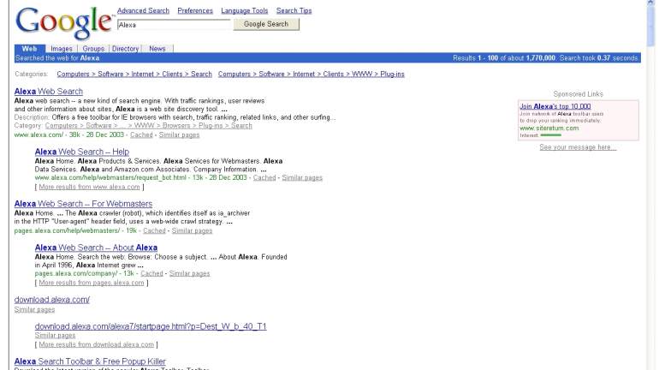This screenshot has width=659, height=370.
Task: Open Similar pages for pages.alexa.com/company/
Action: tap(189, 274)
